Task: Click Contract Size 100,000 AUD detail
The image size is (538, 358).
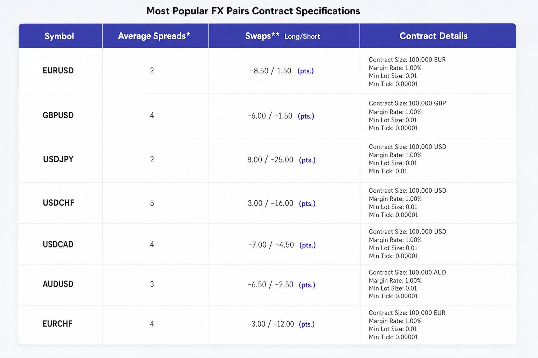Action: [x=407, y=273]
